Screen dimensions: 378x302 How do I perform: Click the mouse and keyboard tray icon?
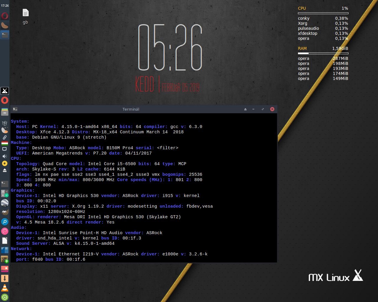pyautogui.click(x=5, y=130)
